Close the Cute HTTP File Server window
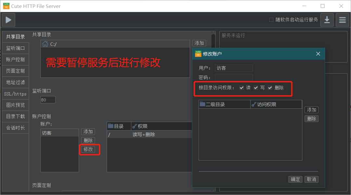Viewport: 351px width, 195px height. pyautogui.click(x=341, y=6)
